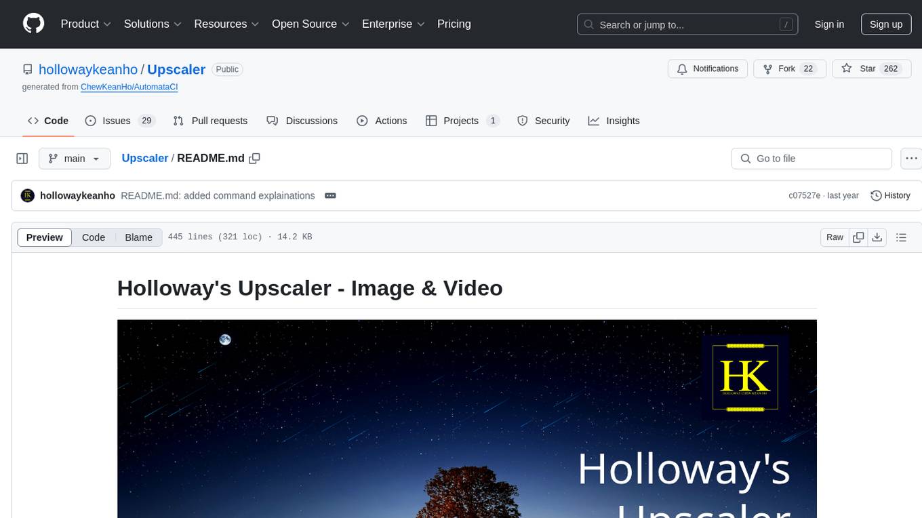The height and width of the screenshot is (518, 922).
Task: Switch to the Code view
Action: point(94,237)
